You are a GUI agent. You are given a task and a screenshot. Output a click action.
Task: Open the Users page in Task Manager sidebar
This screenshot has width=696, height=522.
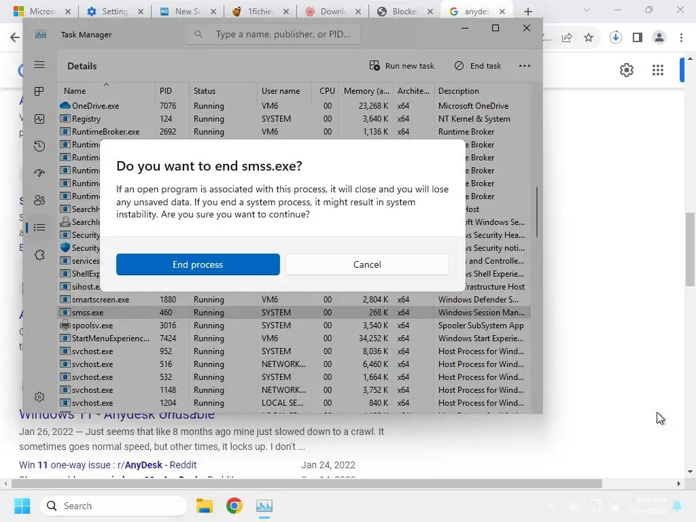click(x=39, y=201)
